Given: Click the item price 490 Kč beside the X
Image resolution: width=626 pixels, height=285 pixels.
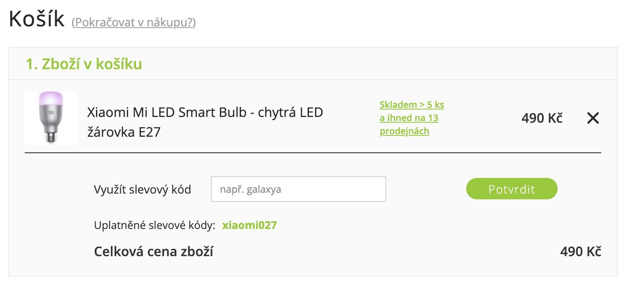Looking at the screenshot, I should pyautogui.click(x=542, y=119).
